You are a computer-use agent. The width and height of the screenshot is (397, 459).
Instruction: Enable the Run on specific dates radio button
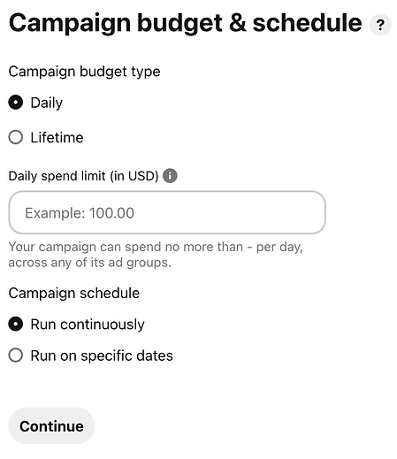click(16, 356)
